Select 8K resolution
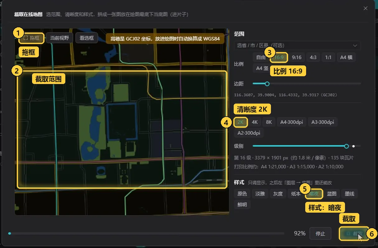 (x=269, y=122)
